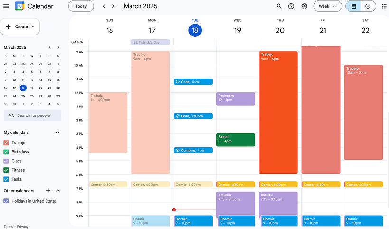Screen dimensions: 389x229
Task: Open the Privacy link
Action: pos(23,227)
